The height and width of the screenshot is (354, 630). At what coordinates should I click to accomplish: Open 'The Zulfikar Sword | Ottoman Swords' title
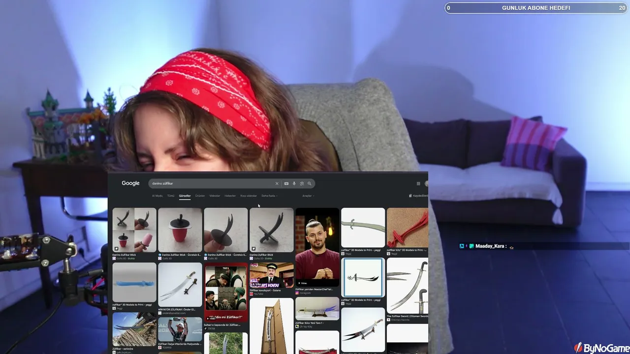[408, 316]
